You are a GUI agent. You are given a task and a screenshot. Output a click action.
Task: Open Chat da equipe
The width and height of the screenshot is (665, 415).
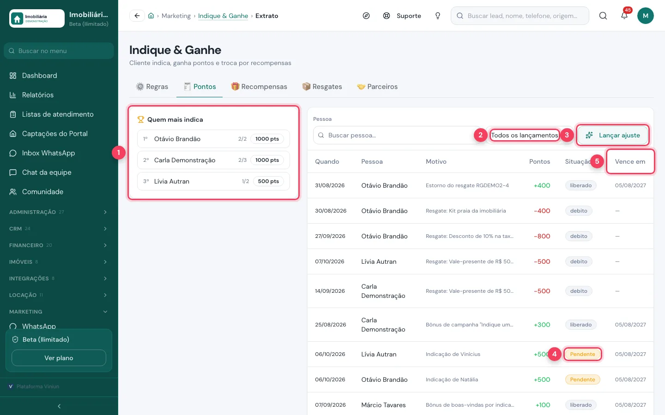coord(59,172)
